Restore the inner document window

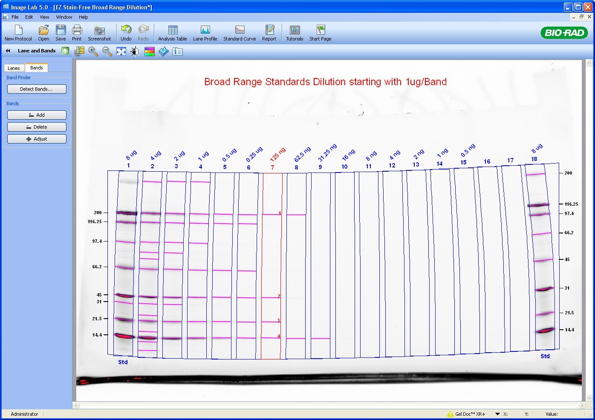581,17
